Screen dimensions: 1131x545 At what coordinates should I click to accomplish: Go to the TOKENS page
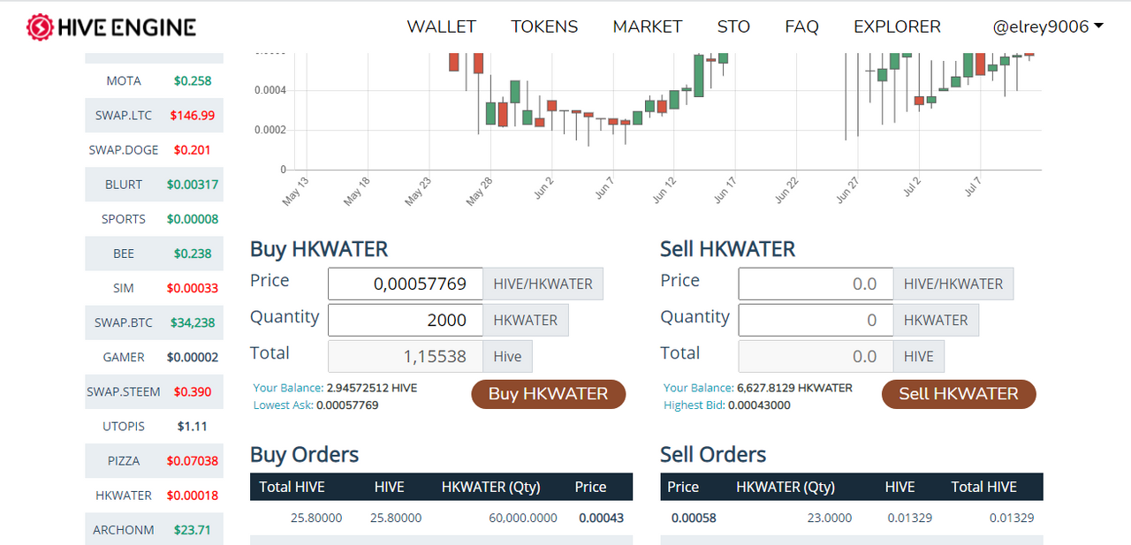pyautogui.click(x=544, y=26)
